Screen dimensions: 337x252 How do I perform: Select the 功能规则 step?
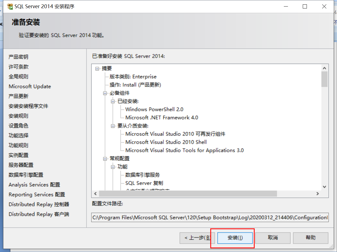[18, 145]
